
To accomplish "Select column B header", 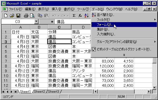I will pos(39,27).
